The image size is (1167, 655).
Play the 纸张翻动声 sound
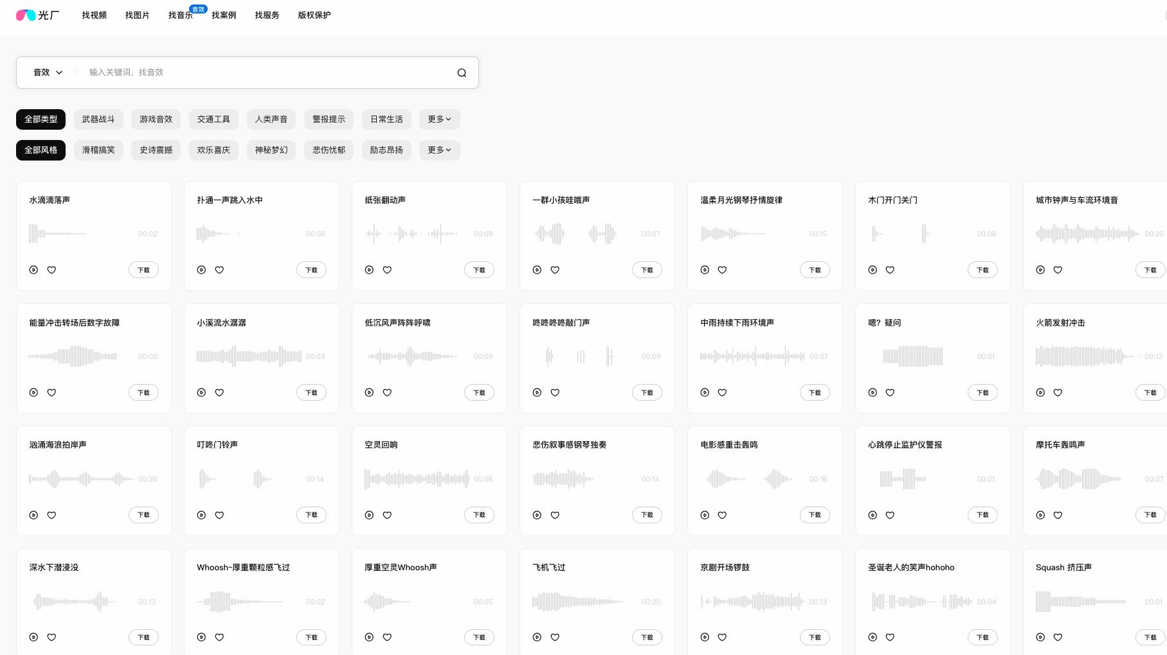coord(369,270)
